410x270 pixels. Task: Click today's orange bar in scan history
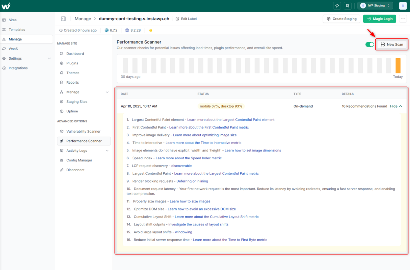click(x=398, y=65)
